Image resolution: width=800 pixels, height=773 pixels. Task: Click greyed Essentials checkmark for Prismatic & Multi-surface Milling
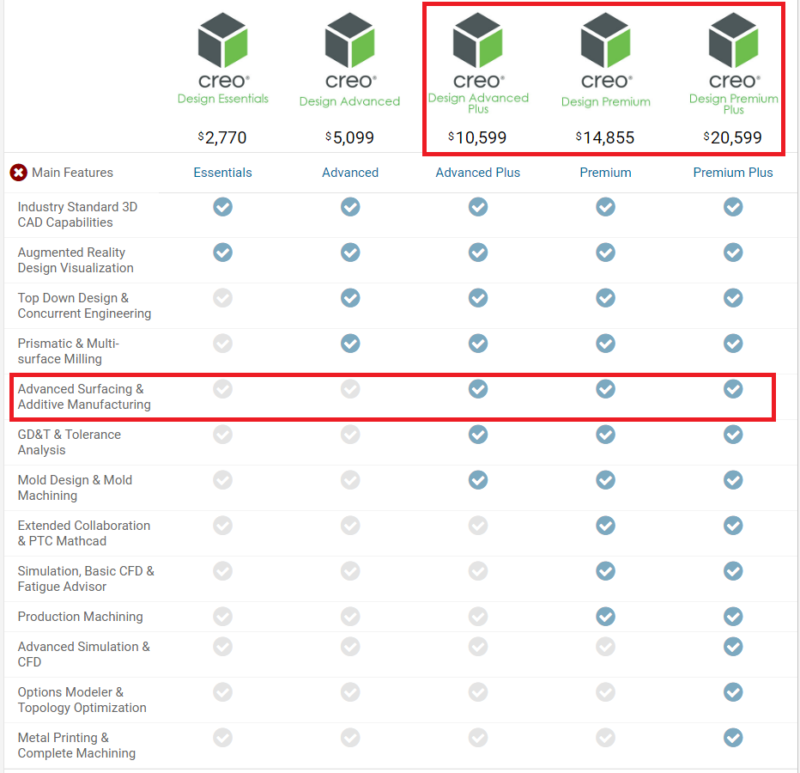[x=223, y=343]
